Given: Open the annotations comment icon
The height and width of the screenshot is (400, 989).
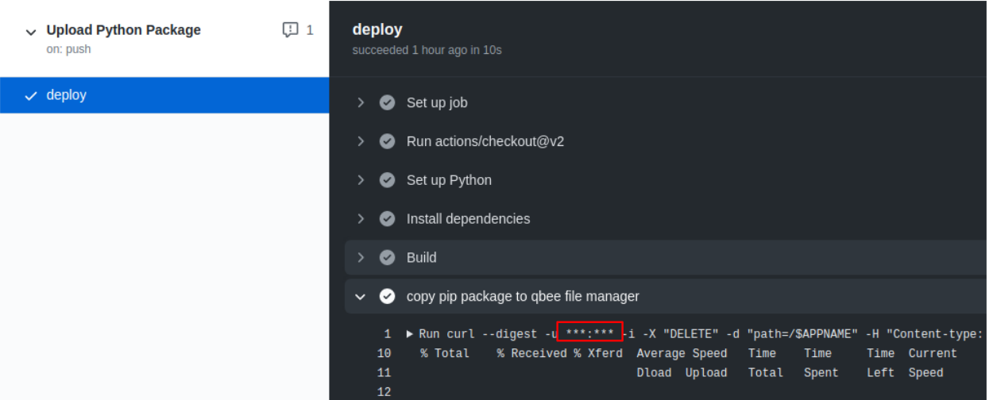Looking at the screenshot, I should 291,30.
